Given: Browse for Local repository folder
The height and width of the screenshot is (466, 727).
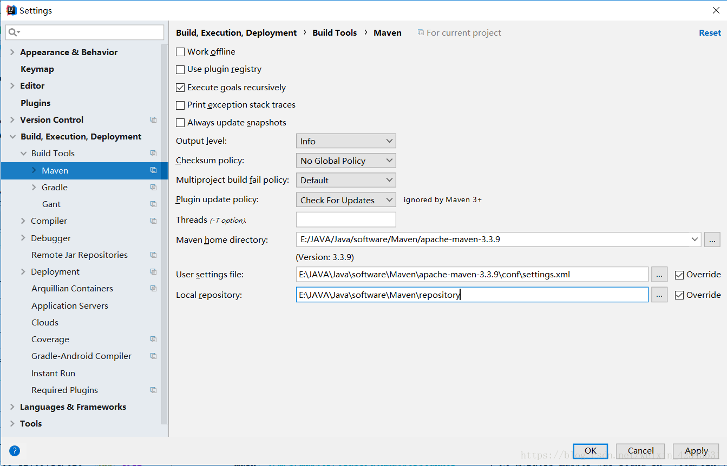Looking at the screenshot, I should pos(659,295).
